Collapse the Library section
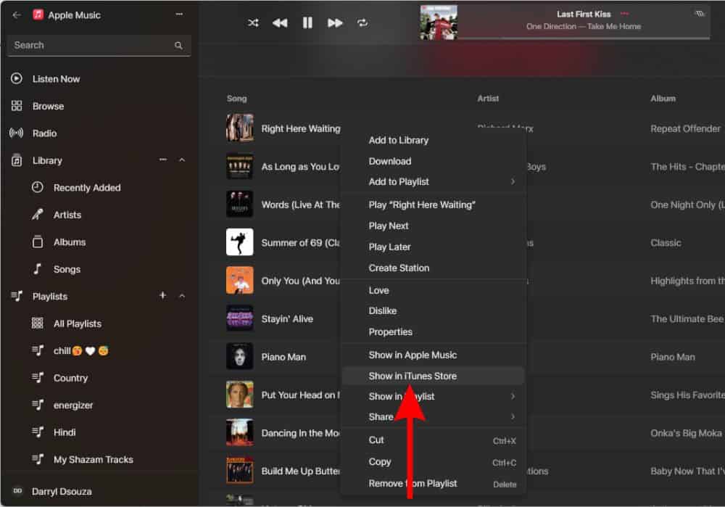 click(x=182, y=160)
